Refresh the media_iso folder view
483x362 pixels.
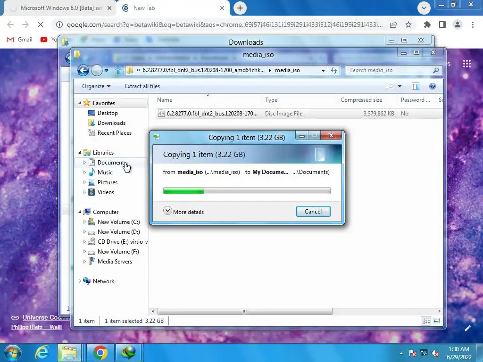coord(334,71)
